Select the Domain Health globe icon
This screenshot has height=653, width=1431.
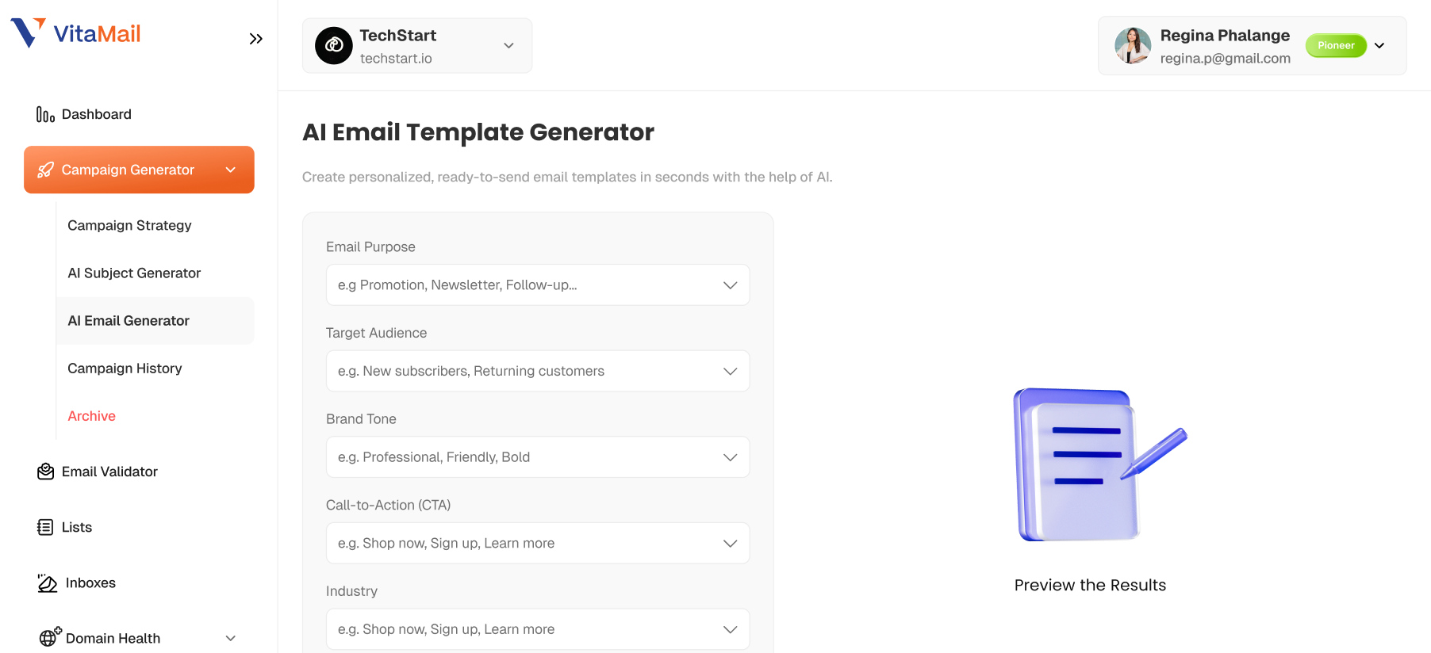pos(47,637)
